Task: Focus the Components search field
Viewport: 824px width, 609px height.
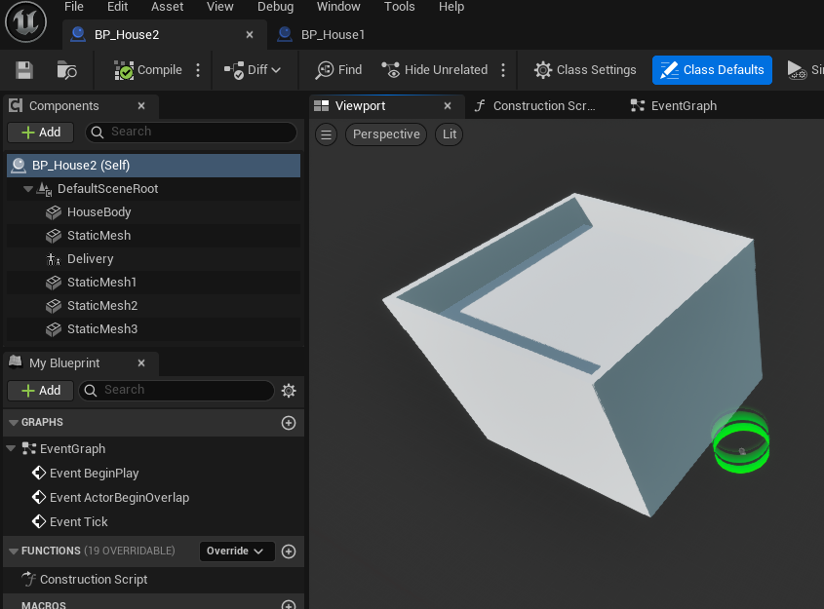Action: tap(191, 133)
